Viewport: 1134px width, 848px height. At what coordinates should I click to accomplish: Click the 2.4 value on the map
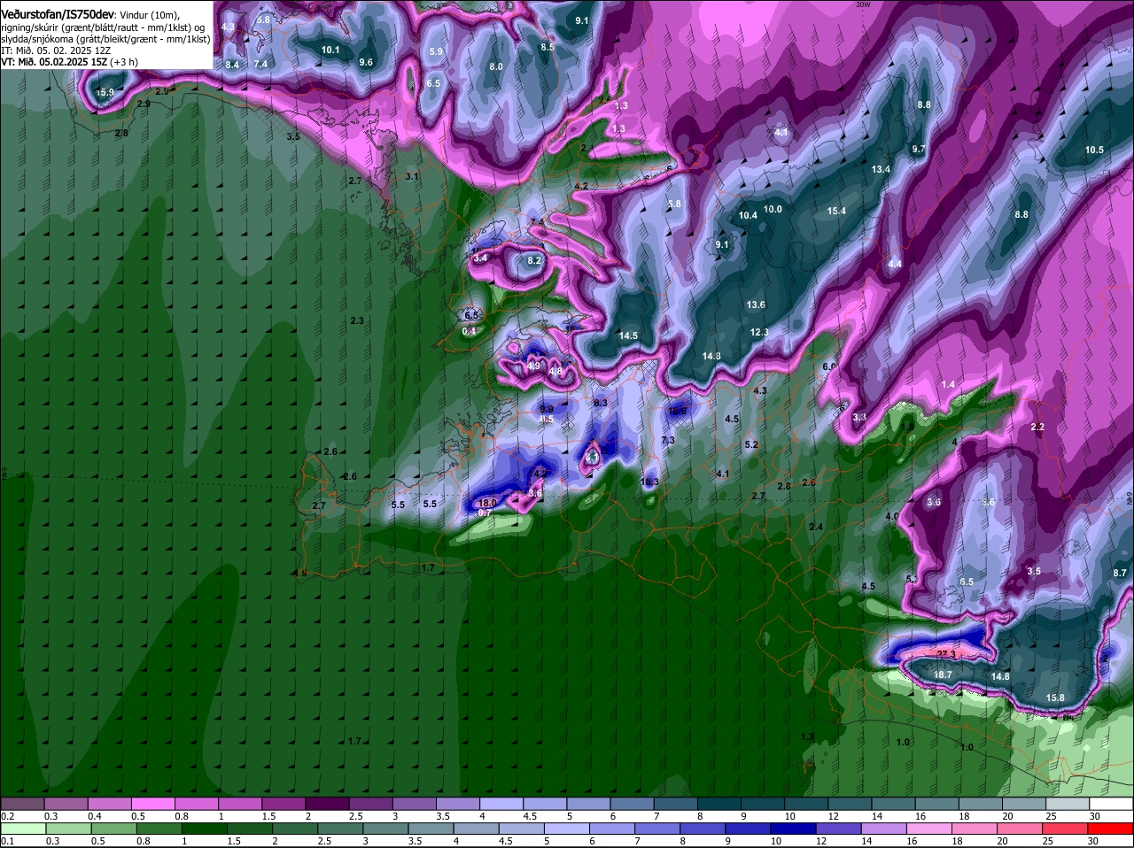point(816,527)
